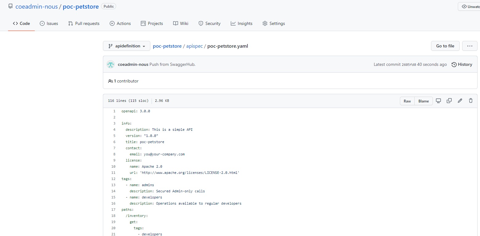Click line 'name: Apache 2.0'
Screen dimensions: 480x236
pyautogui.click(x=146, y=166)
